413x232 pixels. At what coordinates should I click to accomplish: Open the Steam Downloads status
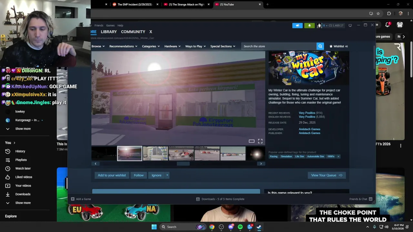(220, 199)
